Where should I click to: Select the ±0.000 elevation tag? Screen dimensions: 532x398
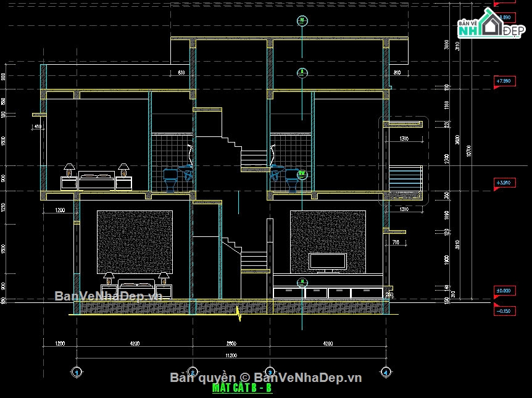pos(506,290)
